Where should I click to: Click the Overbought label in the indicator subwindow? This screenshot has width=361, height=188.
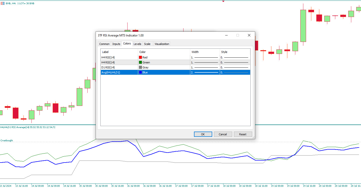point(7,140)
